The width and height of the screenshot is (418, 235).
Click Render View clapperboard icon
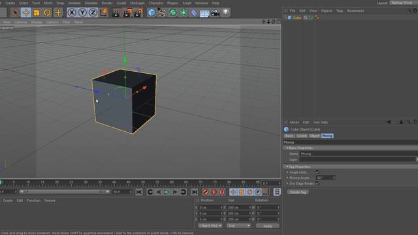pyautogui.click(x=116, y=12)
